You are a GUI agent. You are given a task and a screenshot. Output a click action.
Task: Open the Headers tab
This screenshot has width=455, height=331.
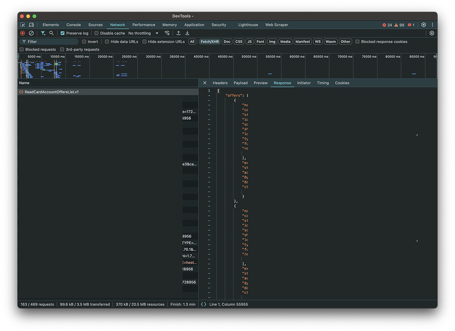coord(220,83)
